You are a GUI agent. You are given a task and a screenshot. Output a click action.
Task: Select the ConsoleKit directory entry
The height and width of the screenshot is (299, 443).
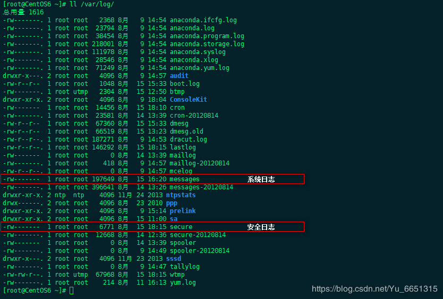pyautogui.click(x=188, y=100)
